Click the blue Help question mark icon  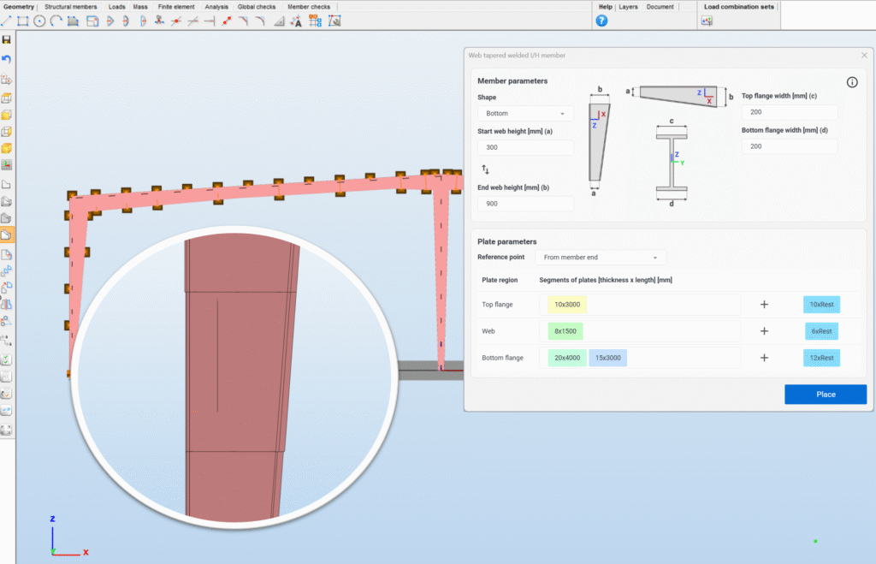(601, 21)
